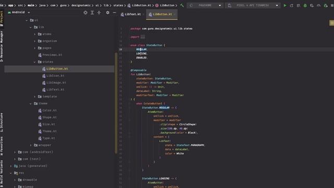Click the main breadcrumb
Image resolution: width=334 pixels, height=188 pixels.
point(31,5)
